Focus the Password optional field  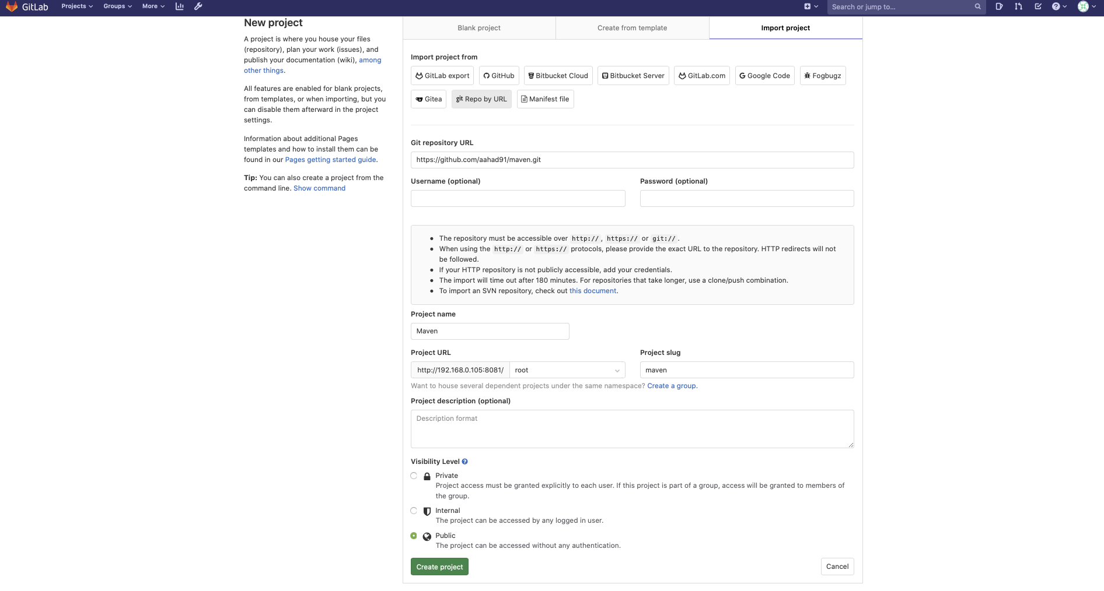click(x=747, y=198)
